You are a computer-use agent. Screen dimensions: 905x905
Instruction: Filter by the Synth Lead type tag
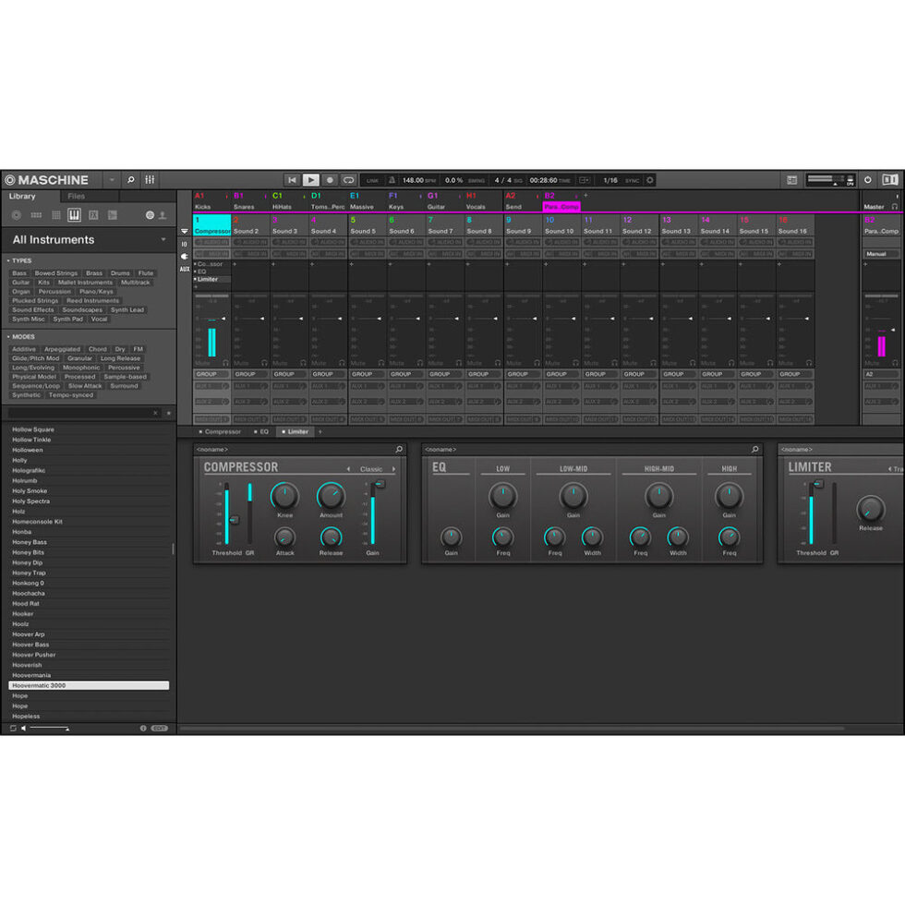click(127, 310)
